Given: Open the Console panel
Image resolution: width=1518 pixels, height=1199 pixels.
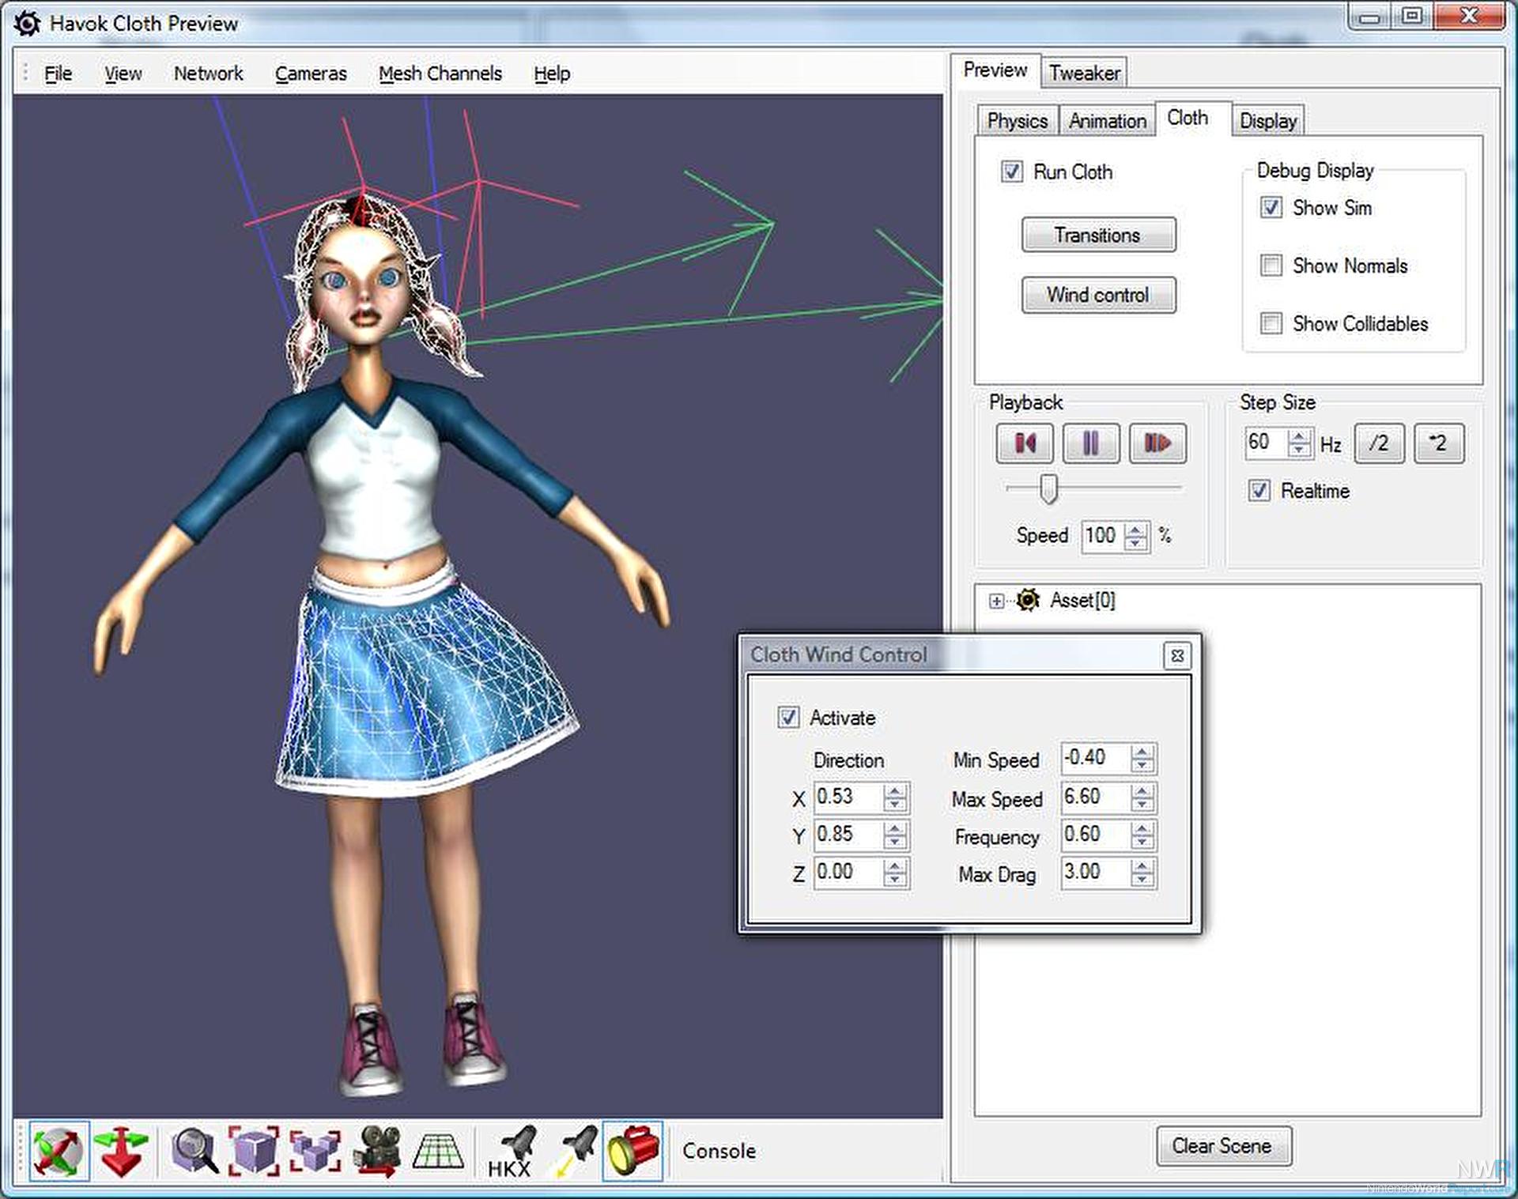Looking at the screenshot, I should tap(719, 1151).
